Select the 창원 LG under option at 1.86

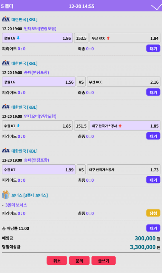(x=37, y=38)
